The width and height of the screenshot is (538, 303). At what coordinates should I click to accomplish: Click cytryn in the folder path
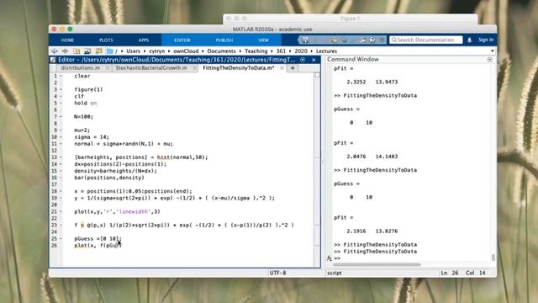(x=157, y=50)
